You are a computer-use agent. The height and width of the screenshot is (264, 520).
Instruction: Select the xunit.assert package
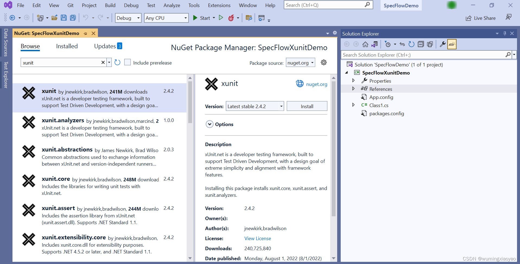(100, 215)
